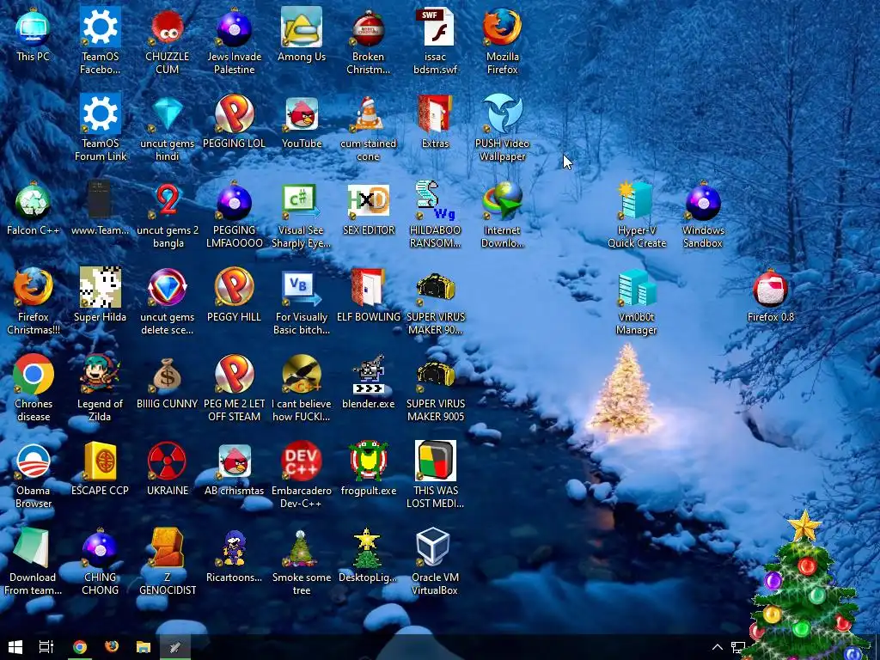The height and width of the screenshot is (660, 880).
Task: Open the This PC desktop icon
Action: pos(34,28)
